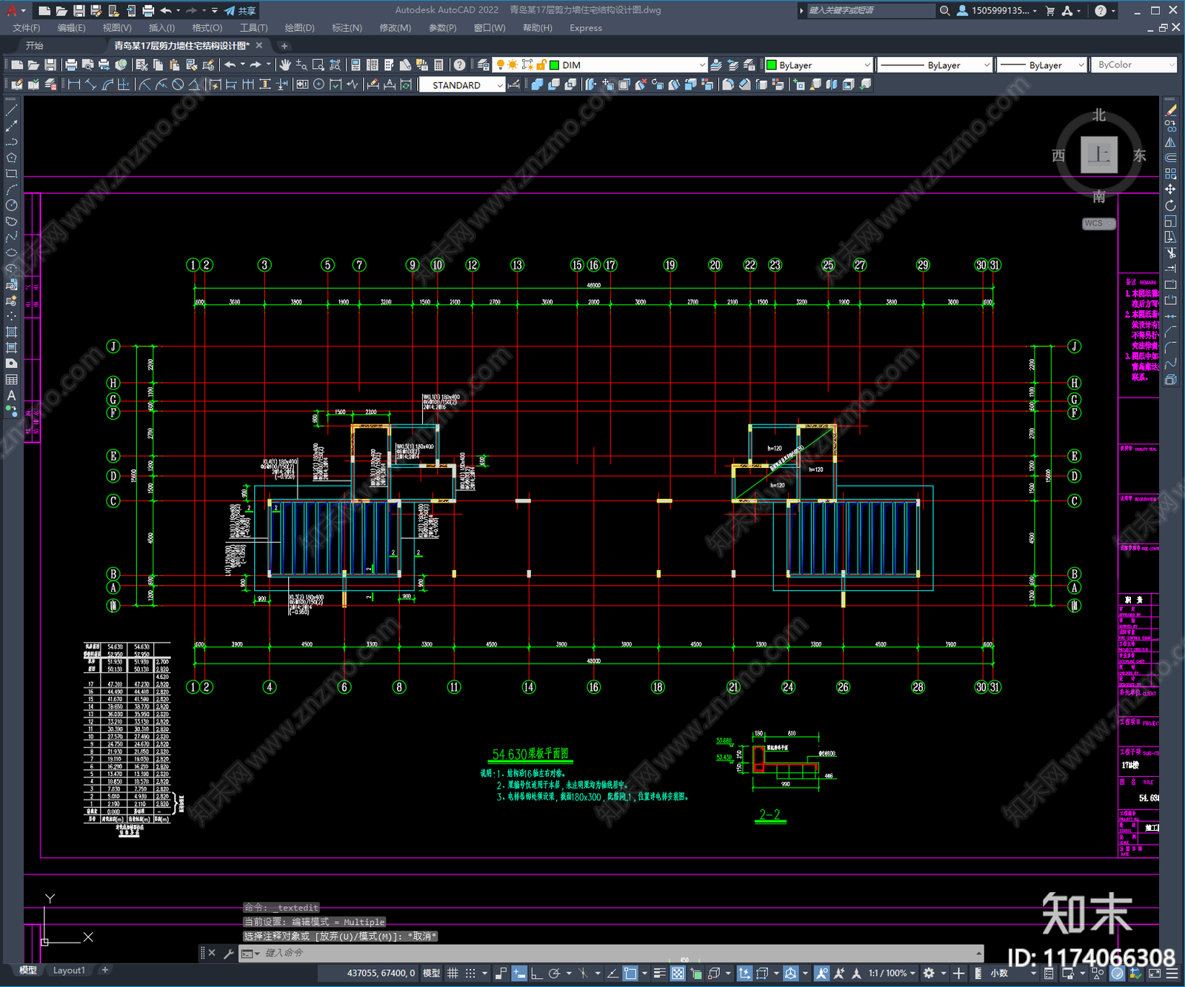
Task: Select the Line tool in draw toolbar
Action: [11, 110]
